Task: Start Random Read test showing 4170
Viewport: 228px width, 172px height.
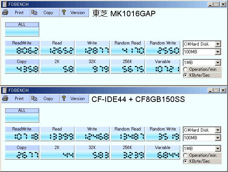Action: coord(128,48)
